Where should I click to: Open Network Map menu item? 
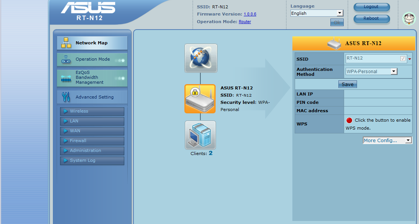(x=92, y=43)
